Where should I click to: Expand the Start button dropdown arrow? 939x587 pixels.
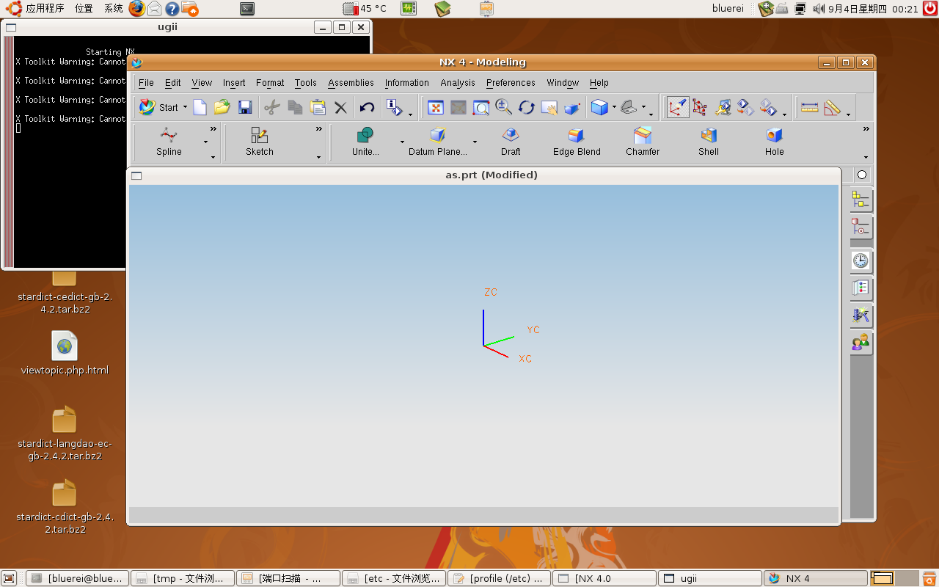pos(185,107)
